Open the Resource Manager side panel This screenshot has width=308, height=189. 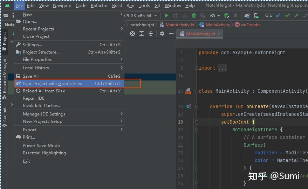(x=5, y=76)
